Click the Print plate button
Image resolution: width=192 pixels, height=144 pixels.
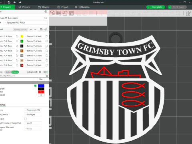179,7
